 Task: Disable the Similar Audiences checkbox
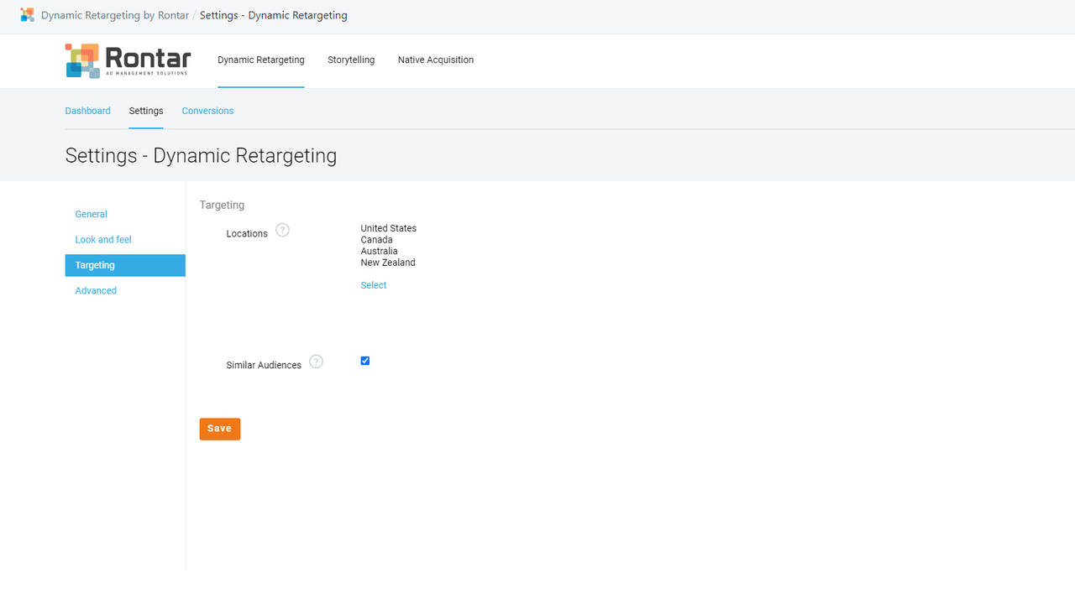(364, 360)
